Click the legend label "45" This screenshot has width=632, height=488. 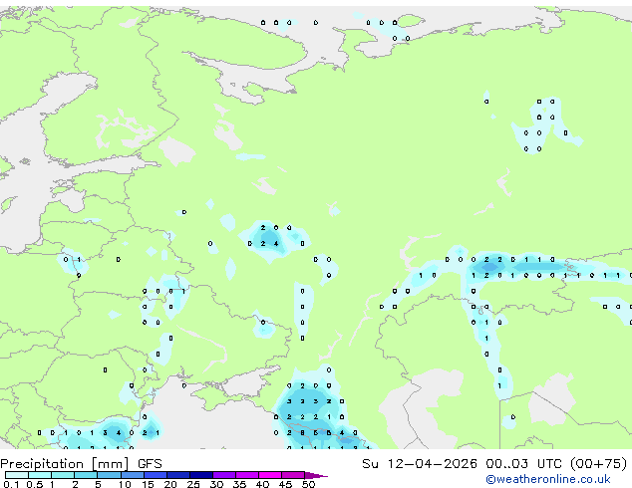285,484
